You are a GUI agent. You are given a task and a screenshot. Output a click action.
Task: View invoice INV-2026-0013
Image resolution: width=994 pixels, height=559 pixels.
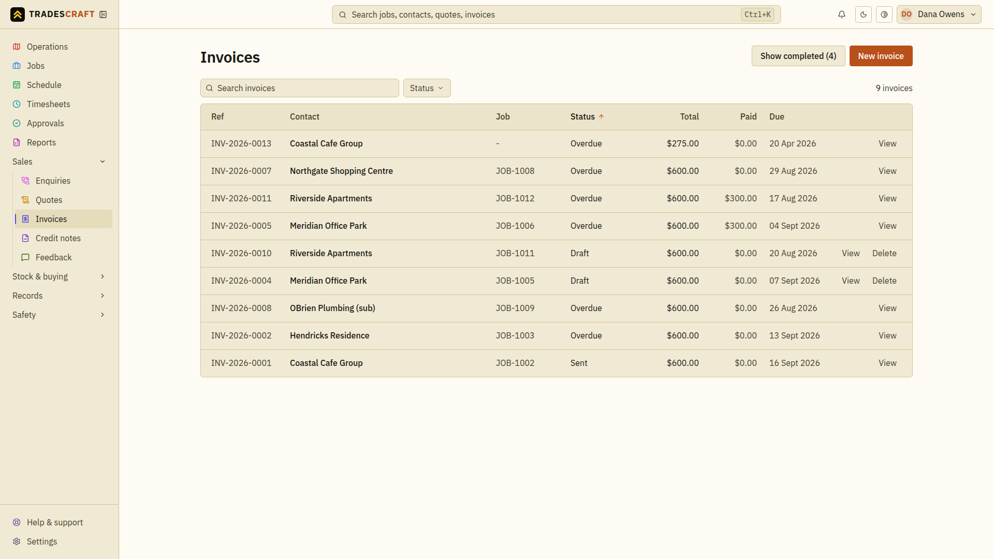click(x=887, y=143)
